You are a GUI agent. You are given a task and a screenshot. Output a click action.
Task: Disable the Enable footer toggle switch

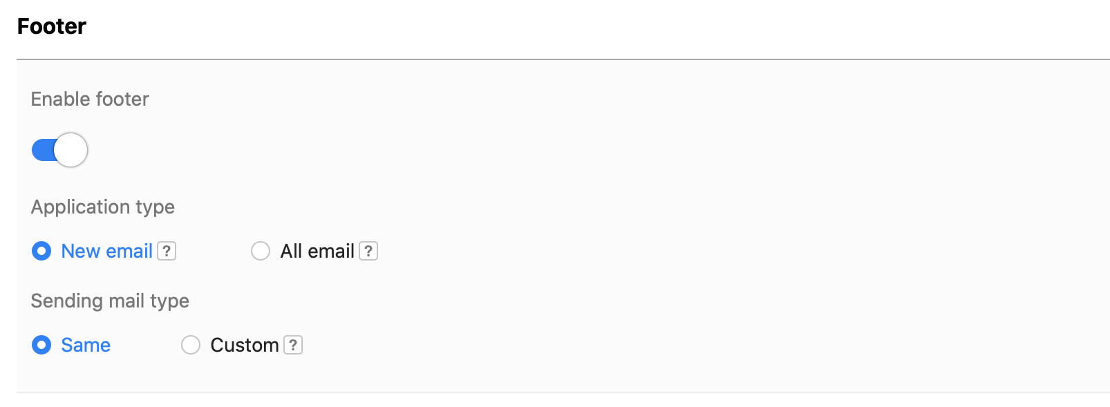click(59, 150)
